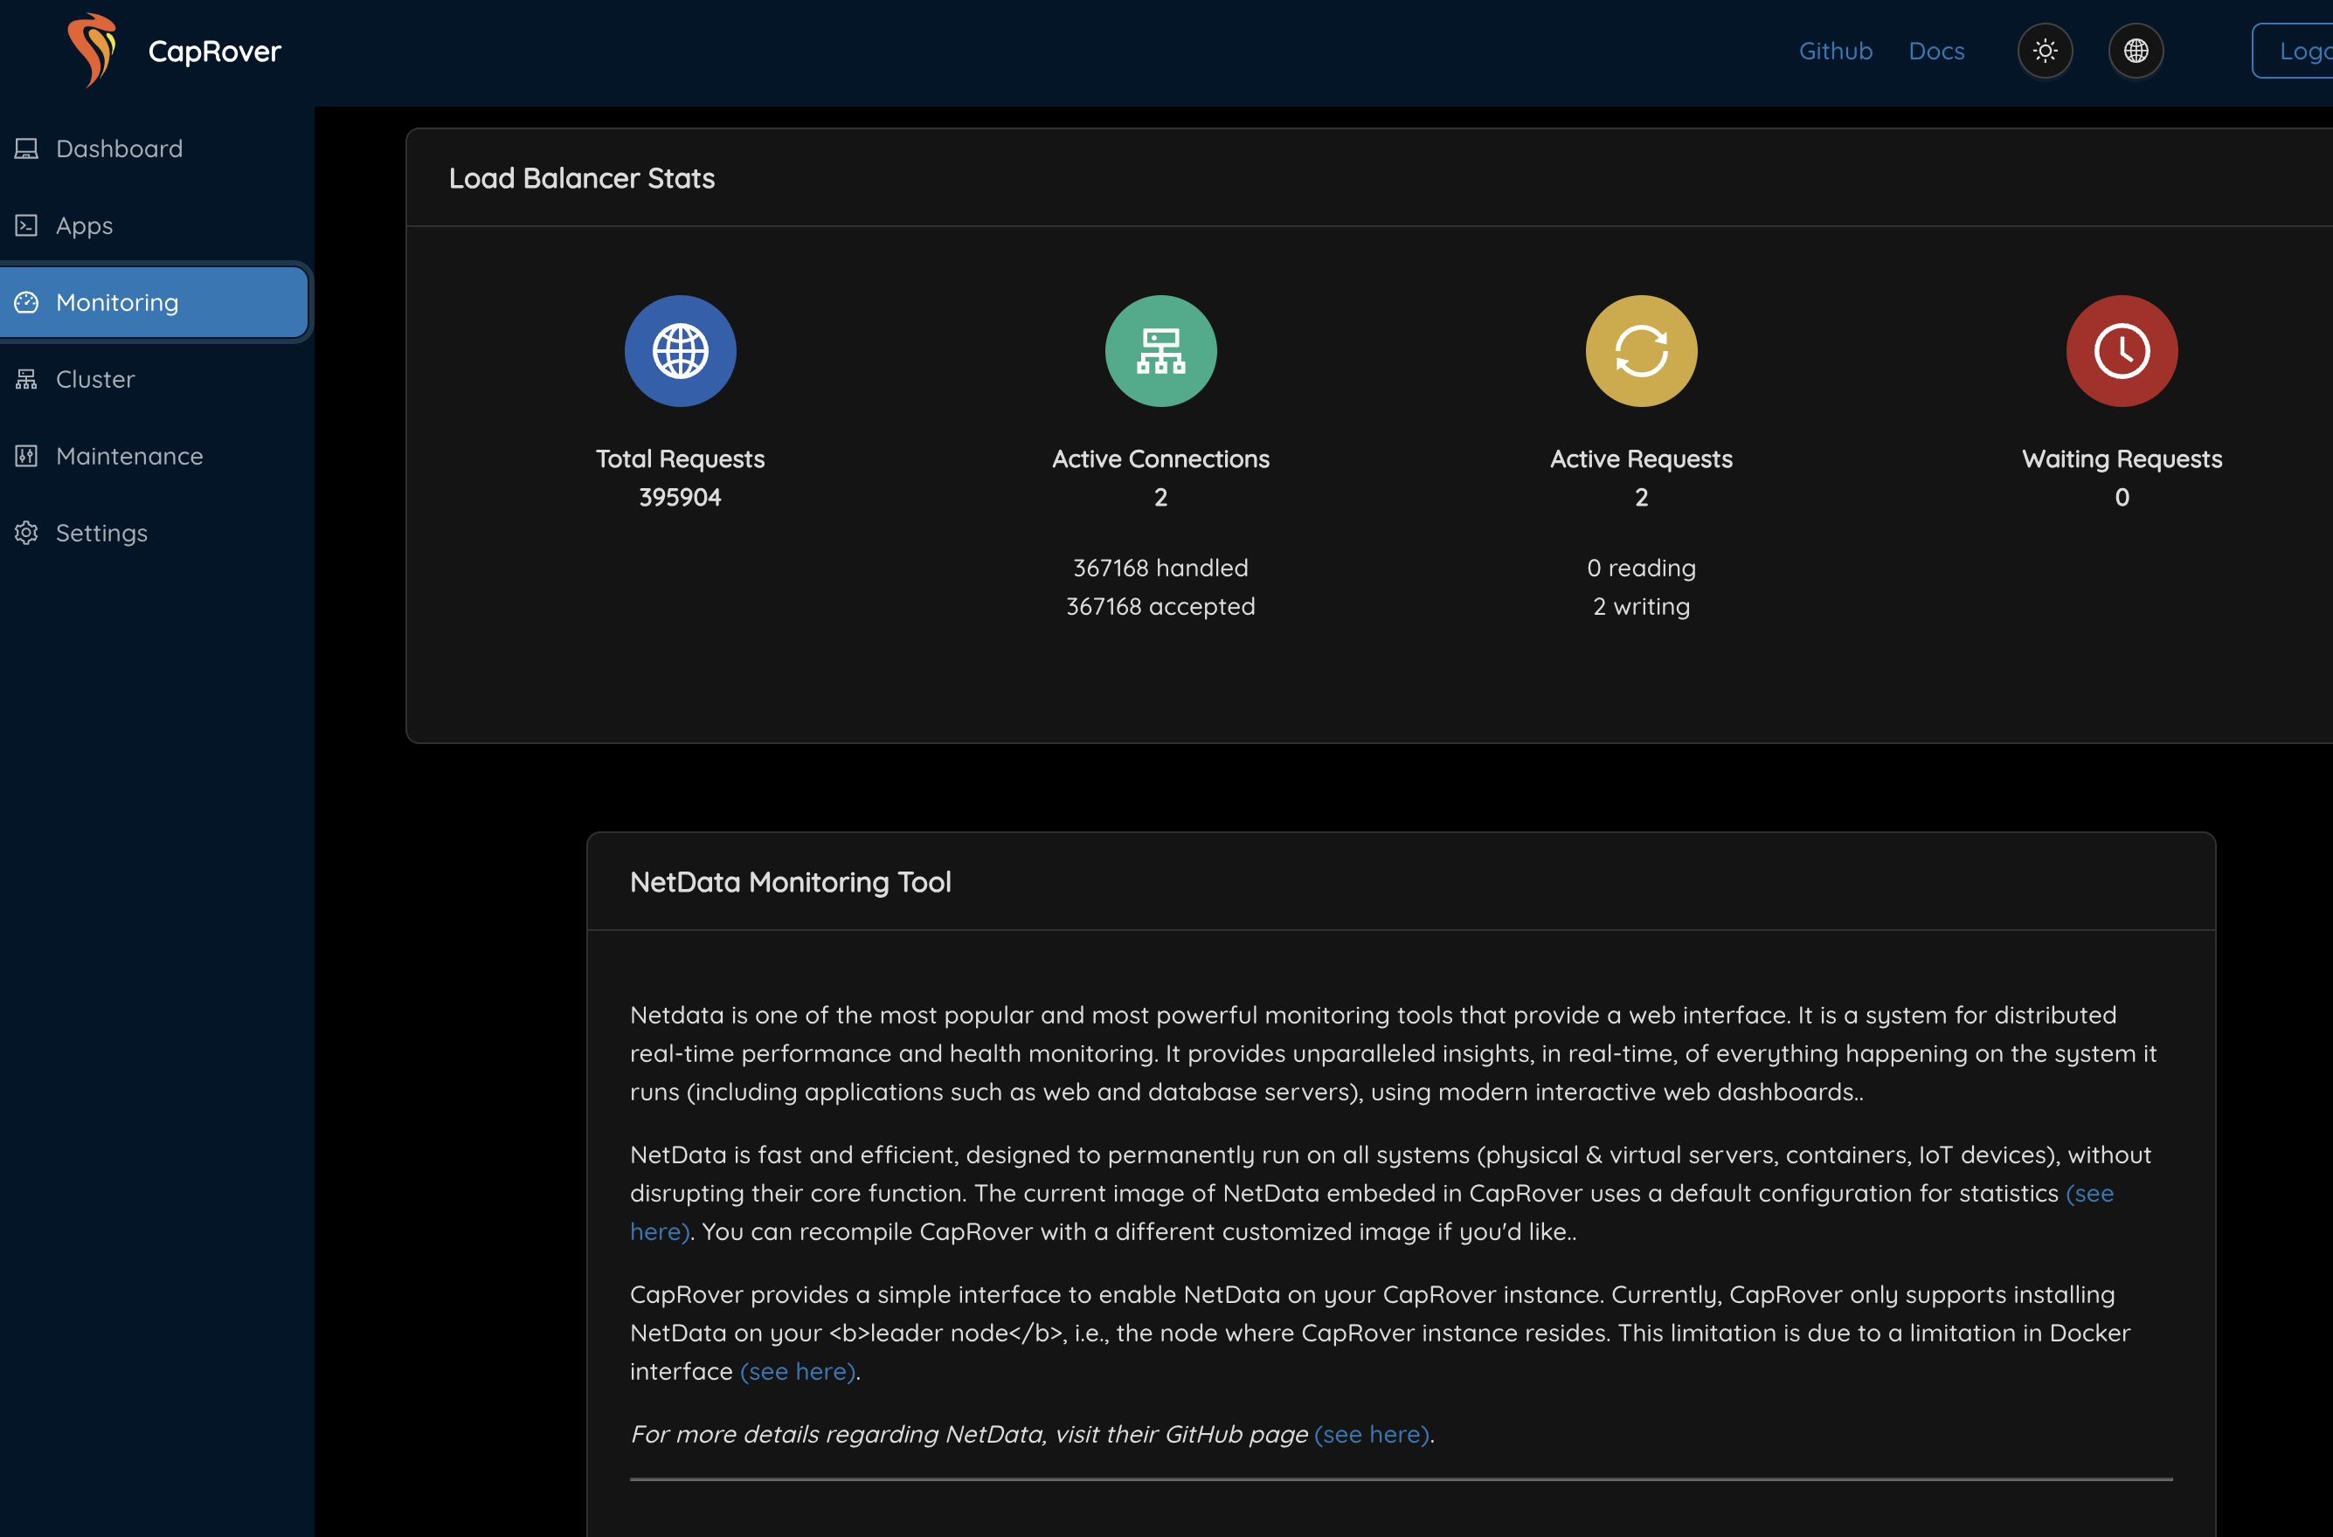The width and height of the screenshot is (2333, 1537).
Task: Click the CapRover flame logo
Action: 91,50
